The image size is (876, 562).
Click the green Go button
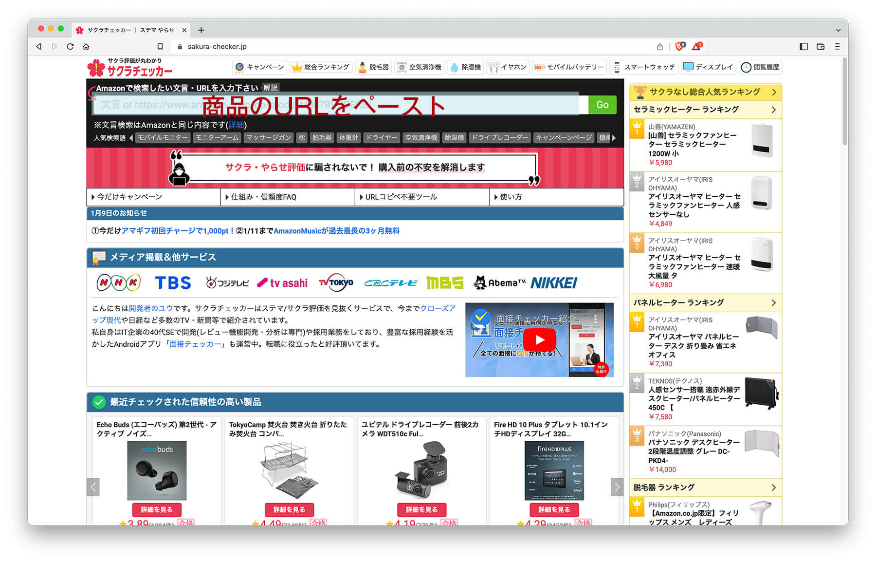click(602, 105)
